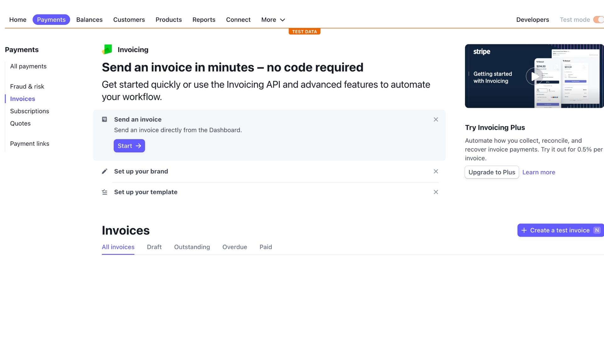This screenshot has width=604, height=339.
Task: Click the Send an invoice icon
Action: (x=104, y=119)
